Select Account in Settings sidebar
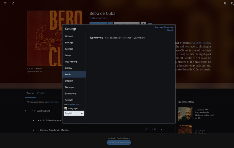Image resolution: width=234 pixels, height=148 pixels. [x=74, y=100]
